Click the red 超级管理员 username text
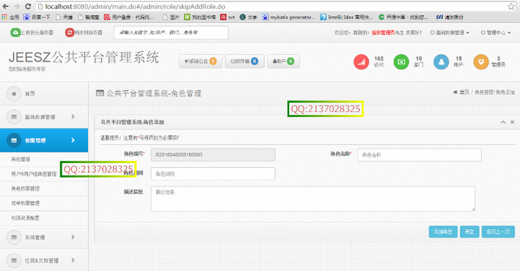 (383, 33)
